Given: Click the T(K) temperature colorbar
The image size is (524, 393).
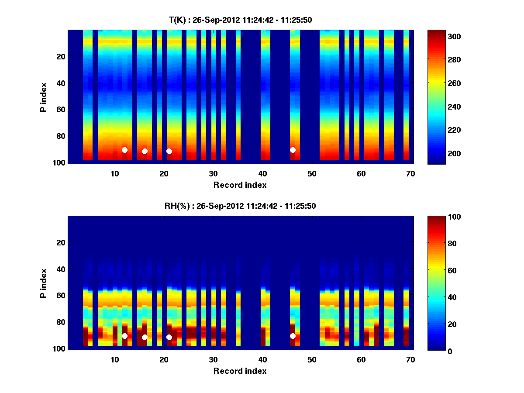Looking at the screenshot, I should pos(436,97).
